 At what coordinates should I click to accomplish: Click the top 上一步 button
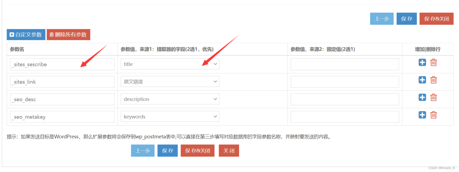coord(382,19)
